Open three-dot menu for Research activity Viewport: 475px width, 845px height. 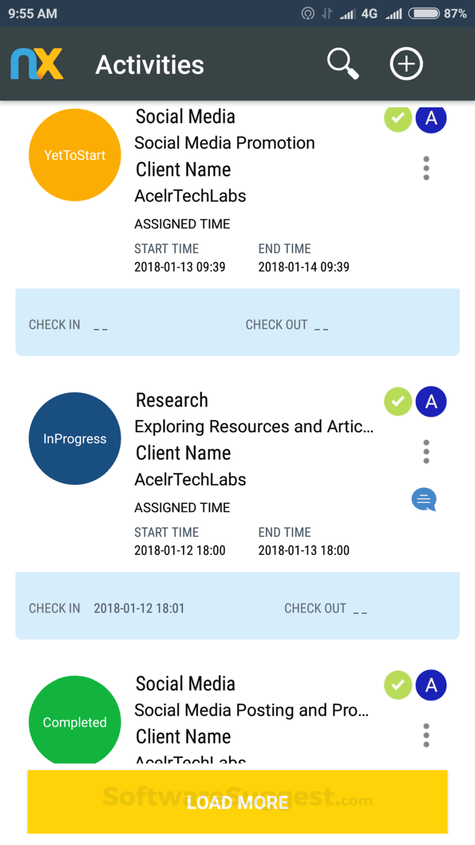pyautogui.click(x=426, y=451)
